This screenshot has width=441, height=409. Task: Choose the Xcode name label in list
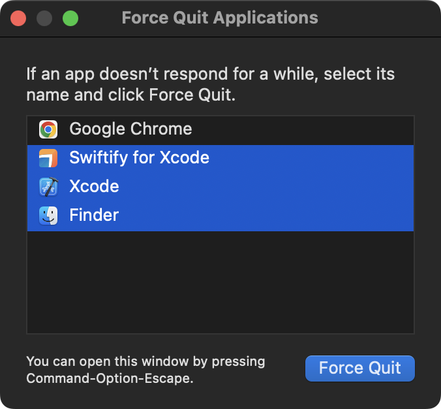94,187
